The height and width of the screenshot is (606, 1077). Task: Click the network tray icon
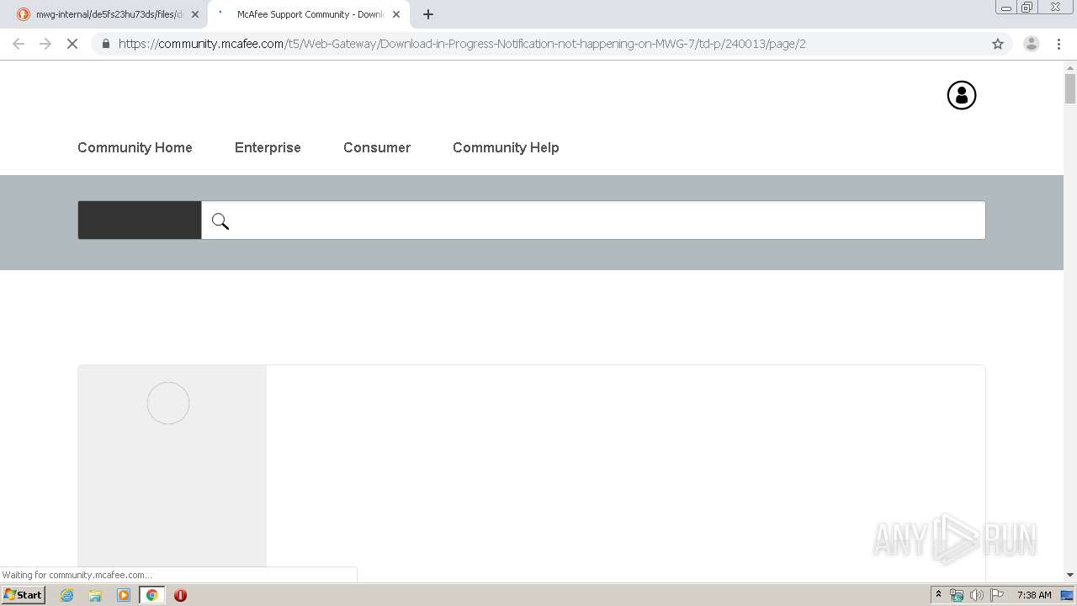[x=957, y=595]
